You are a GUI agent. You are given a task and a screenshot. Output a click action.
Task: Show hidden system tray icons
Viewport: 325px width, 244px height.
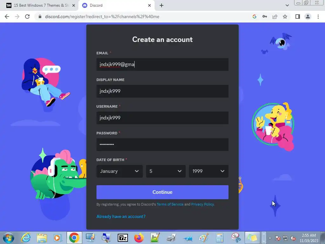[x=270, y=238]
